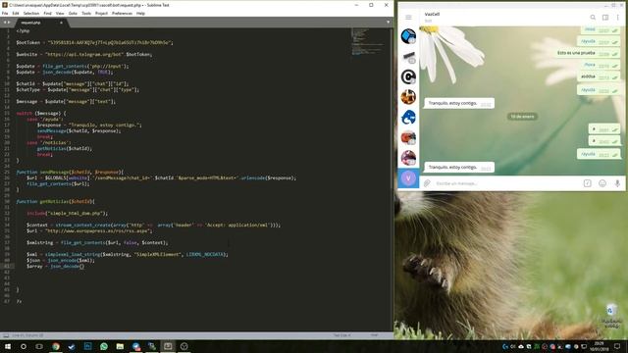Image resolution: width=628 pixels, height=353 pixels.
Task: Open Preferences menu in Sublime Text
Action: pos(122,13)
